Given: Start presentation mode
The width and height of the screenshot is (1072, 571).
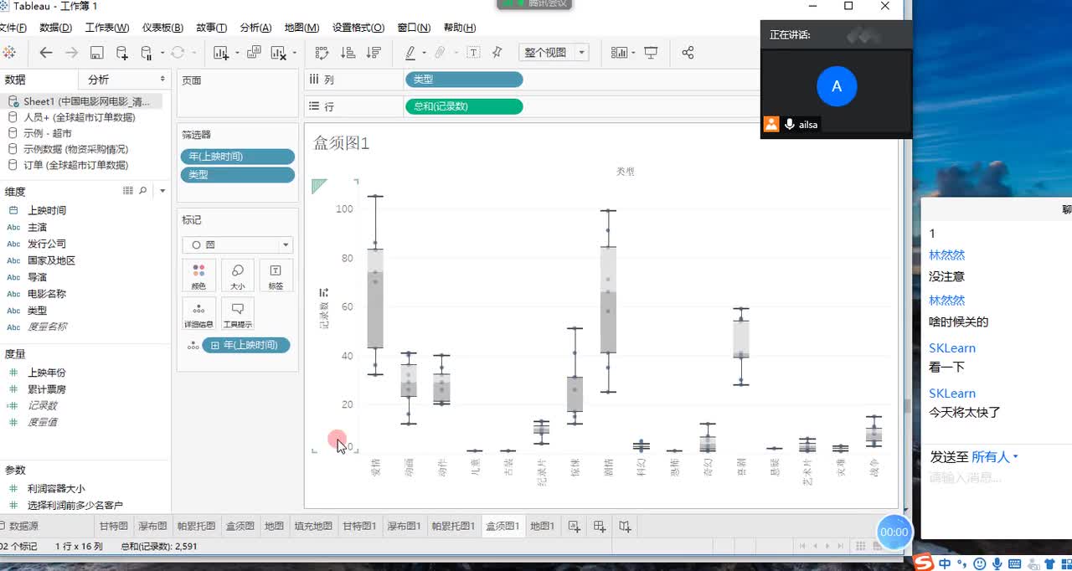Looking at the screenshot, I should (x=651, y=53).
